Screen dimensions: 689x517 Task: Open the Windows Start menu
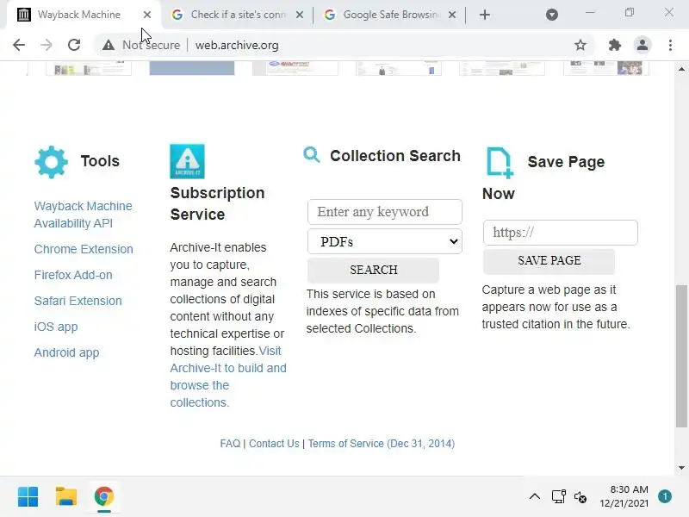28,497
